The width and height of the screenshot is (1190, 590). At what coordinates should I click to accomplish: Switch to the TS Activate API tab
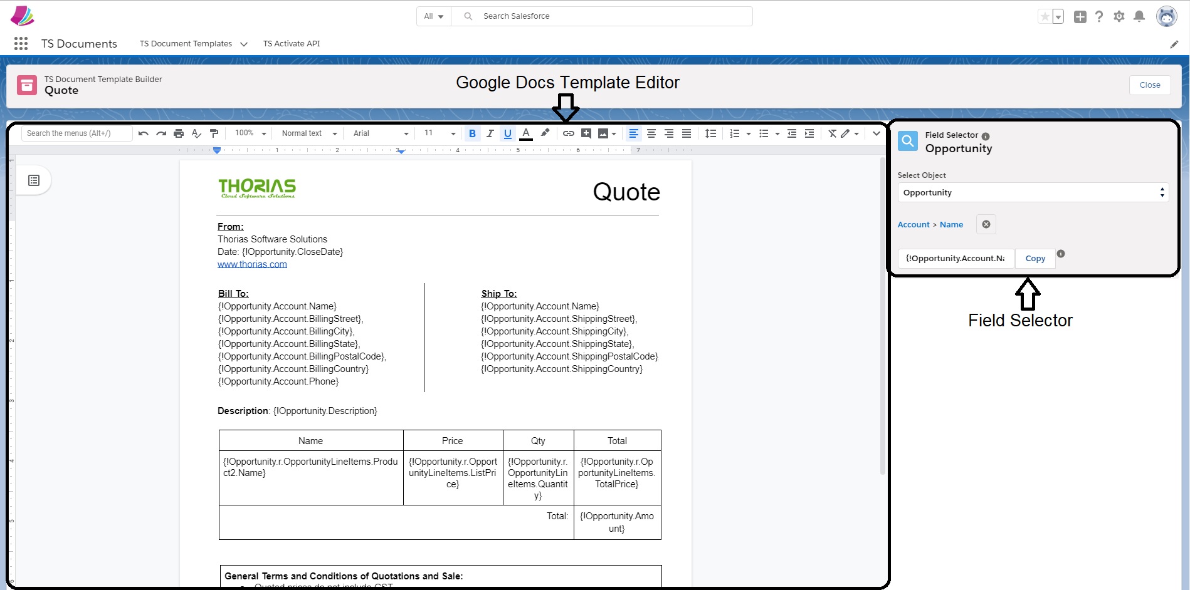[x=291, y=44]
